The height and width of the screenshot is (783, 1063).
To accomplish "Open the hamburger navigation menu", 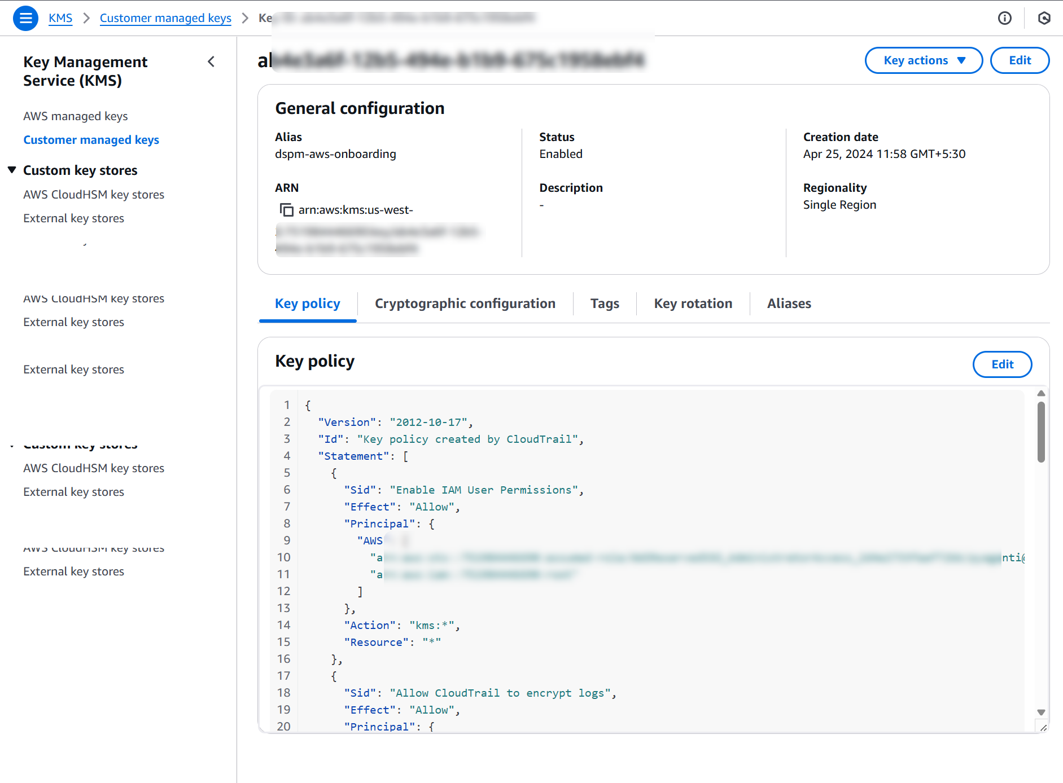I will (x=25, y=18).
